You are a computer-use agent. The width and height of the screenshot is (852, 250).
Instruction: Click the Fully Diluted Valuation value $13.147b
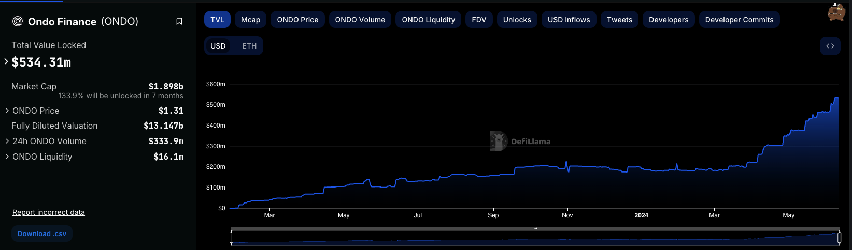tap(163, 126)
